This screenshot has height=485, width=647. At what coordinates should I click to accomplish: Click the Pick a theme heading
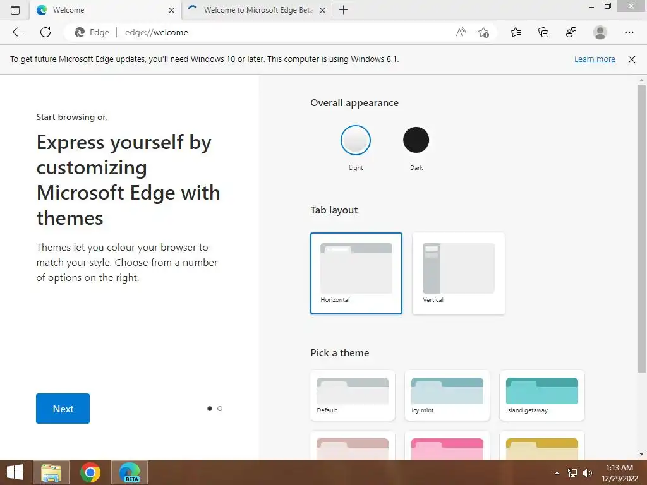point(339,352)
